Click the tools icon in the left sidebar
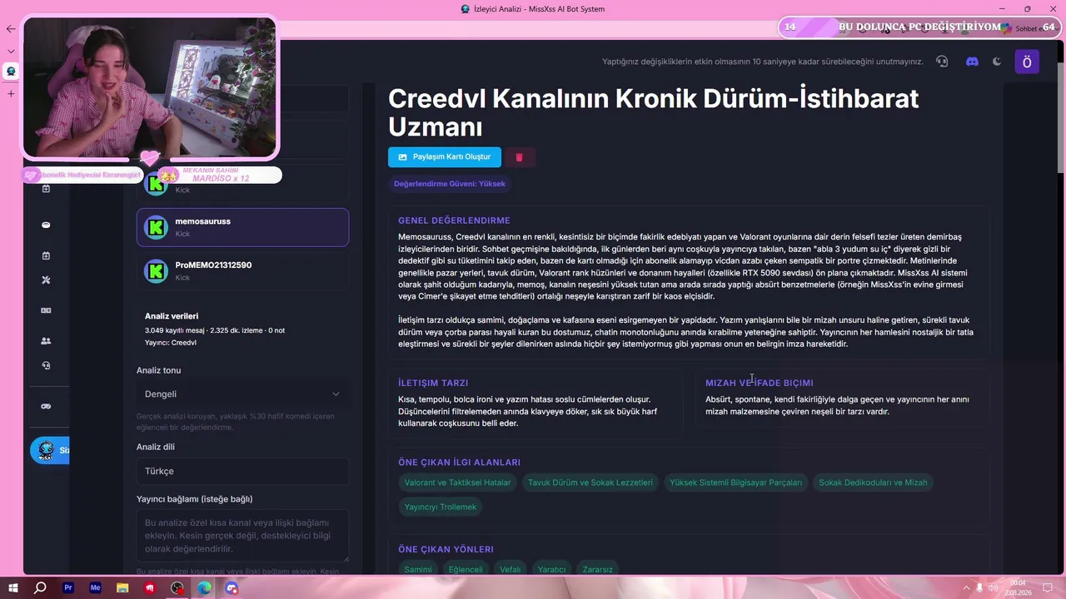 (x=46, y=280)
